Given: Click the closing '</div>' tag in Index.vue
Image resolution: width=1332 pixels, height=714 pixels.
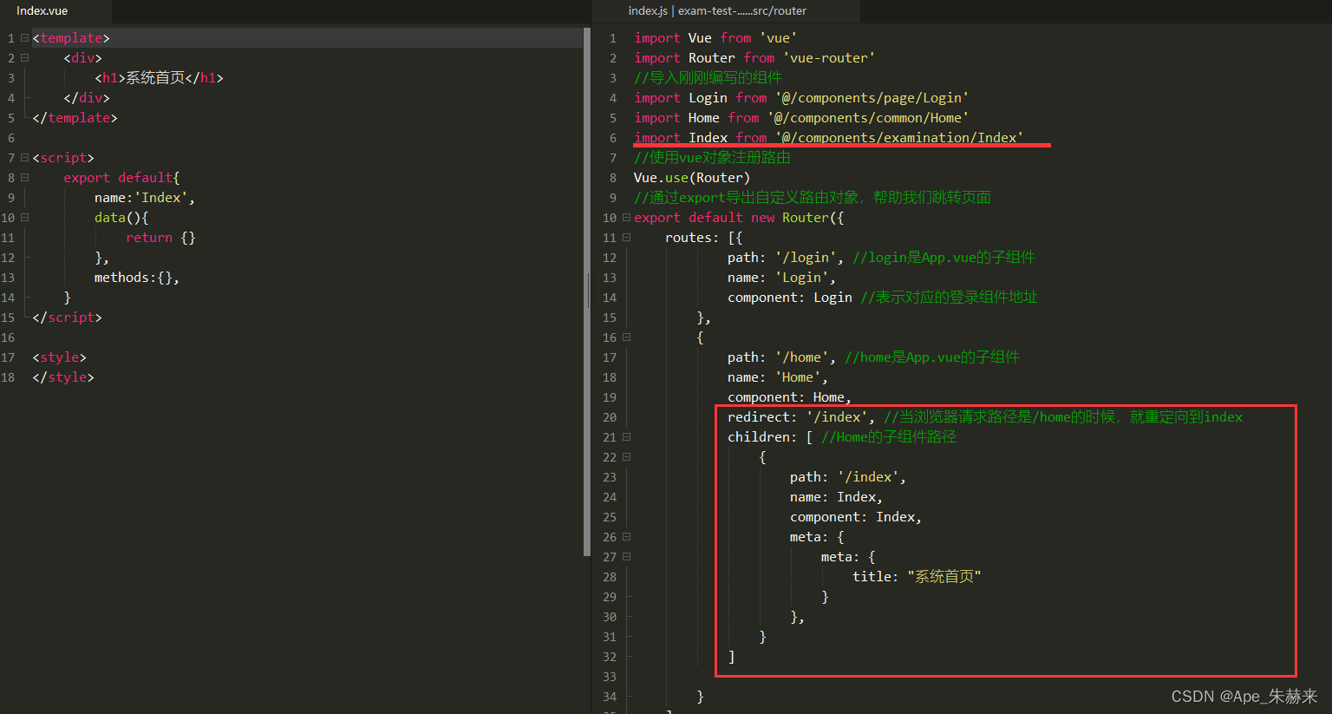Looking at the screenshot, I should tap(87, 98).
